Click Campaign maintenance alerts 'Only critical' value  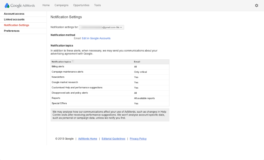tap(140, 72)
